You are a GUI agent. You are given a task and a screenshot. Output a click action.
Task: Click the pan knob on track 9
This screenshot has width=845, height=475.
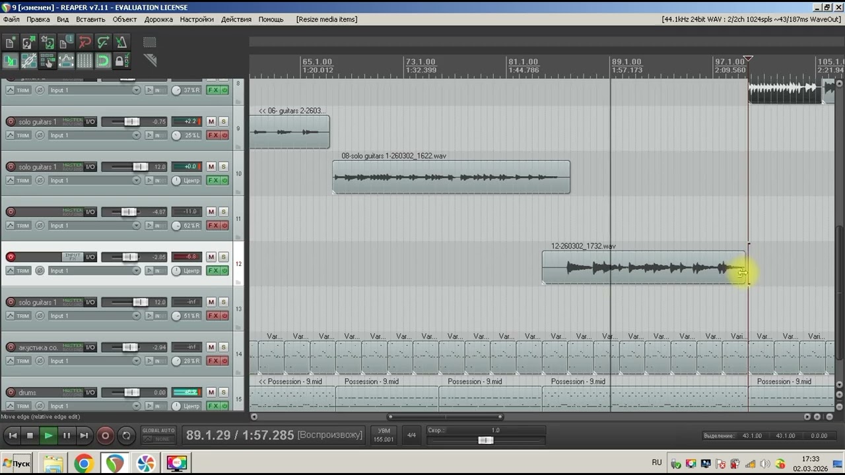[176, 135]
